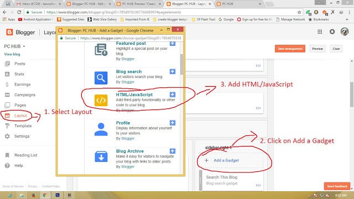Click the Preview button
354x199 pixels.
(x=317, y=49)
